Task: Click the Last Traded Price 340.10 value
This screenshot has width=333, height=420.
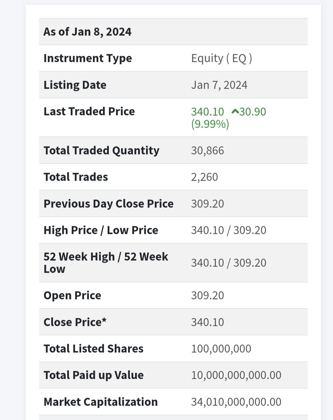Action: [207, 112]
